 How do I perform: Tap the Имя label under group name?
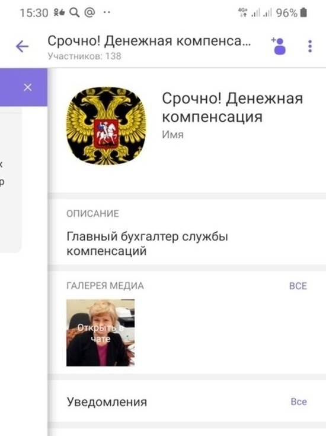[x=172, y=135]
